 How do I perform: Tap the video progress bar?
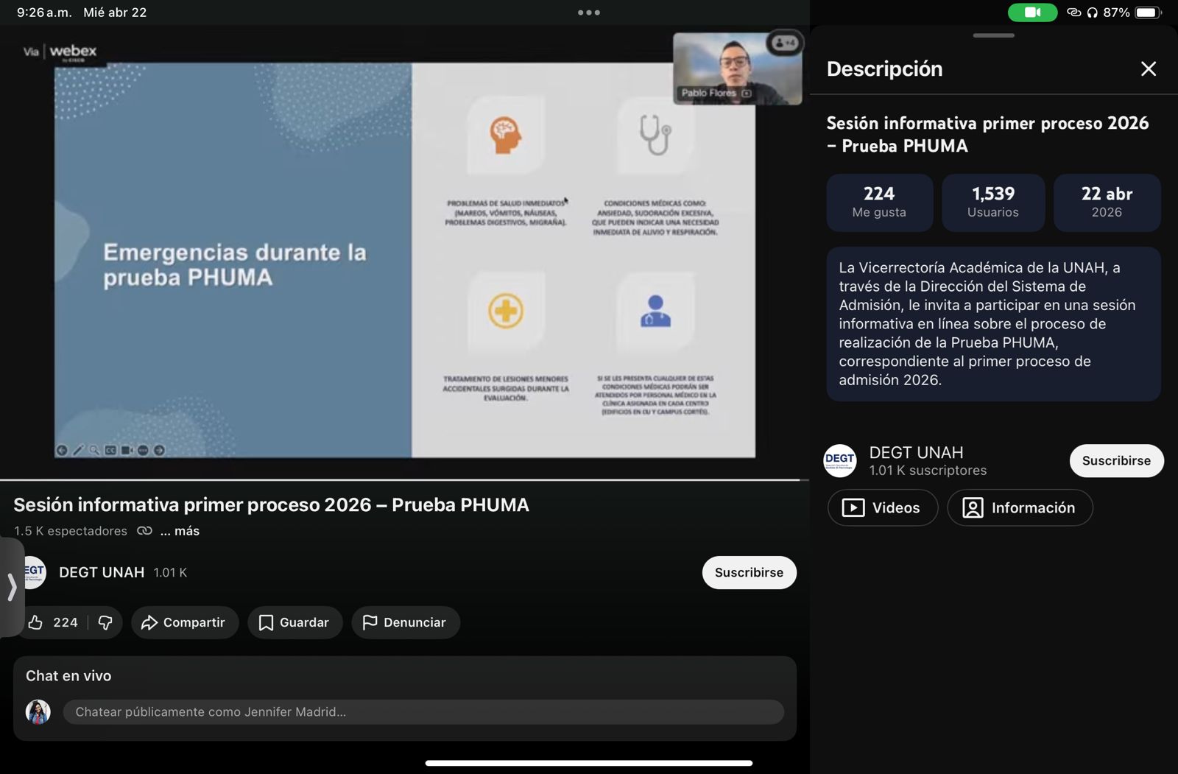tap(399, 480)
